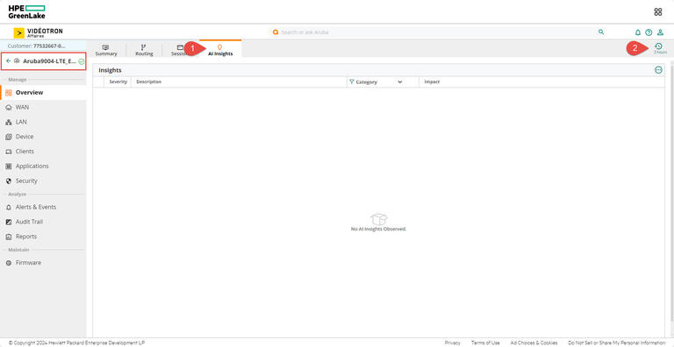This screenshot has width=674, height=347.
Task: Click the search magnifier icon
Action: pyautogui.click(x=601, y=32)
